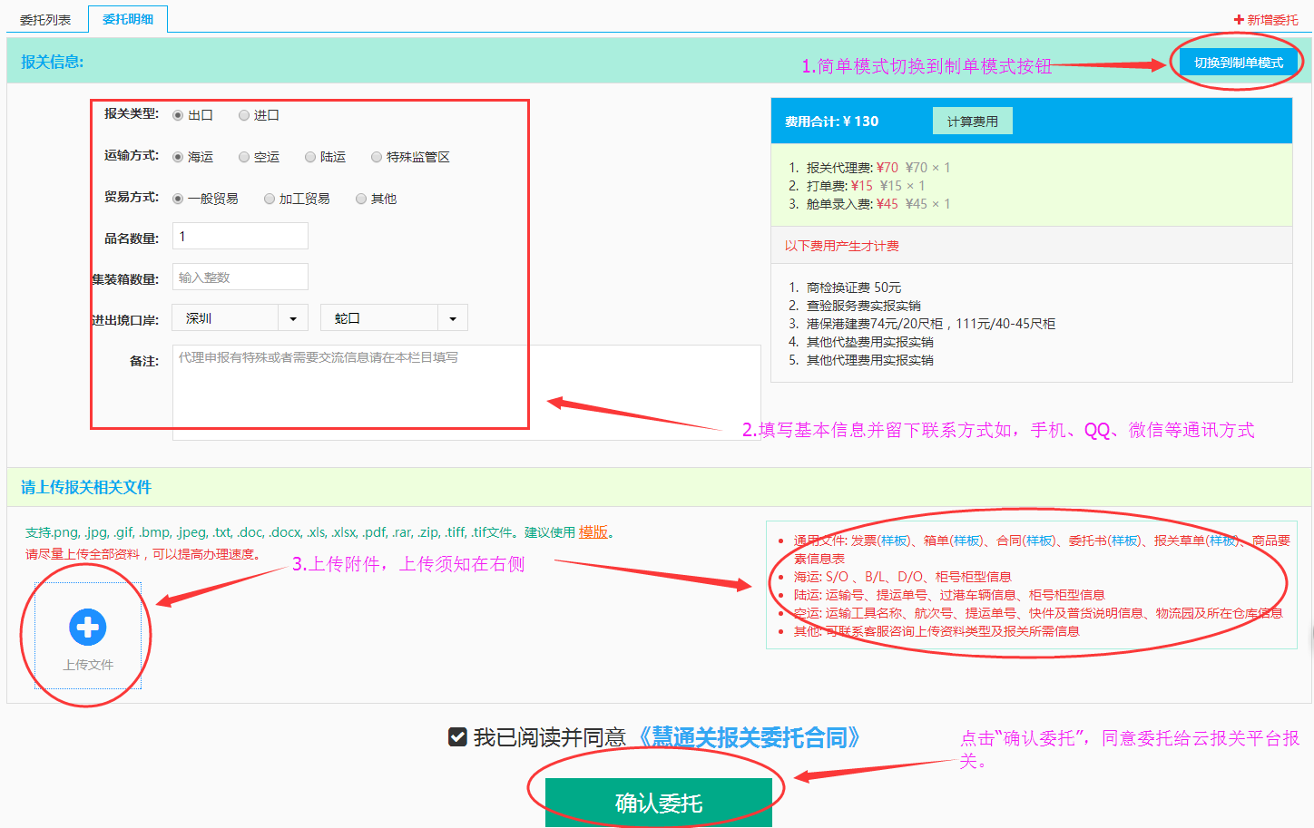Click the blue plus upload file icon
This screenshot has height=828, width=1314.
click(x=88, y=627)
